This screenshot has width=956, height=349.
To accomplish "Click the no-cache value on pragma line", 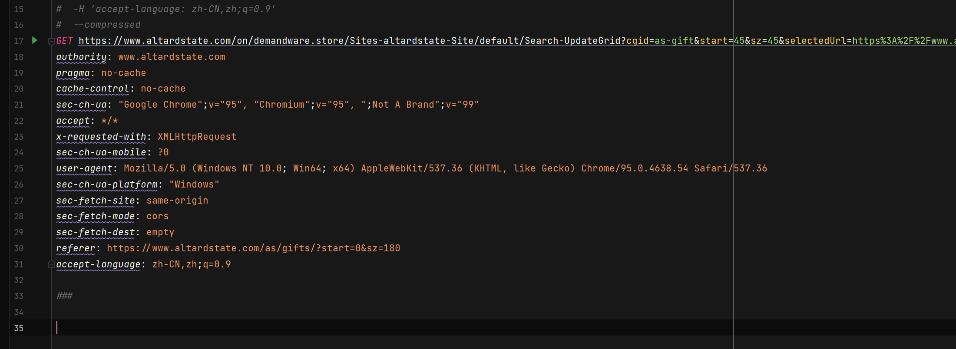I will click(124, 73).
